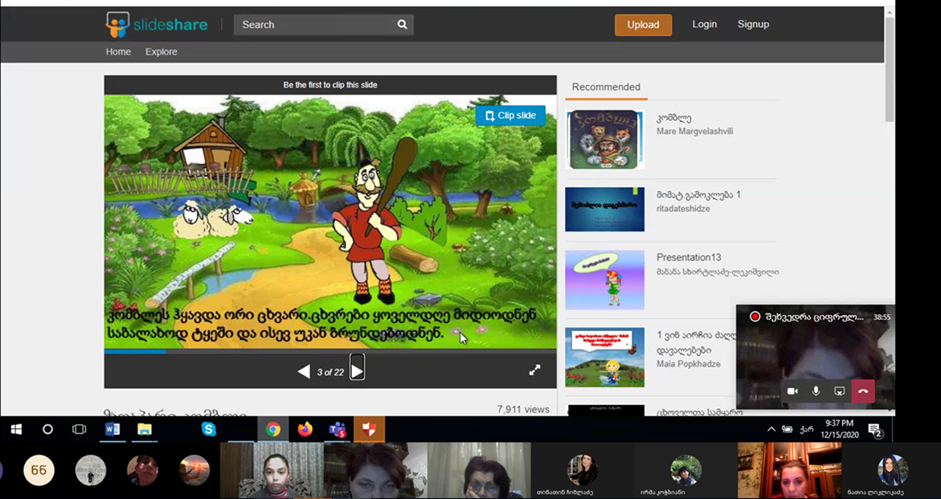Open the taskbar clock showing 9:37 PM
This screenshot has height=499, width=941.
[x=840, y=429]
